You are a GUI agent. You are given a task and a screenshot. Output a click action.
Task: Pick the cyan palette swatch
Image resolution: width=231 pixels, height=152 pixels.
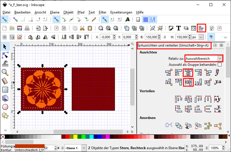[x=92, y=137]
